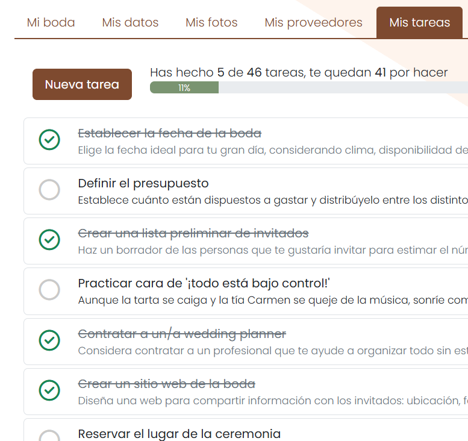Screen dimensions: 468x441
Task: Open the Mi boda tab
Action: (51, 22)
